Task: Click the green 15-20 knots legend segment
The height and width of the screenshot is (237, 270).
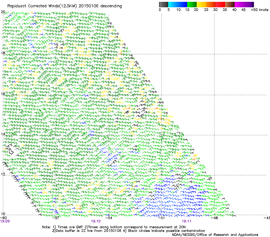Action: pos(192,4)
